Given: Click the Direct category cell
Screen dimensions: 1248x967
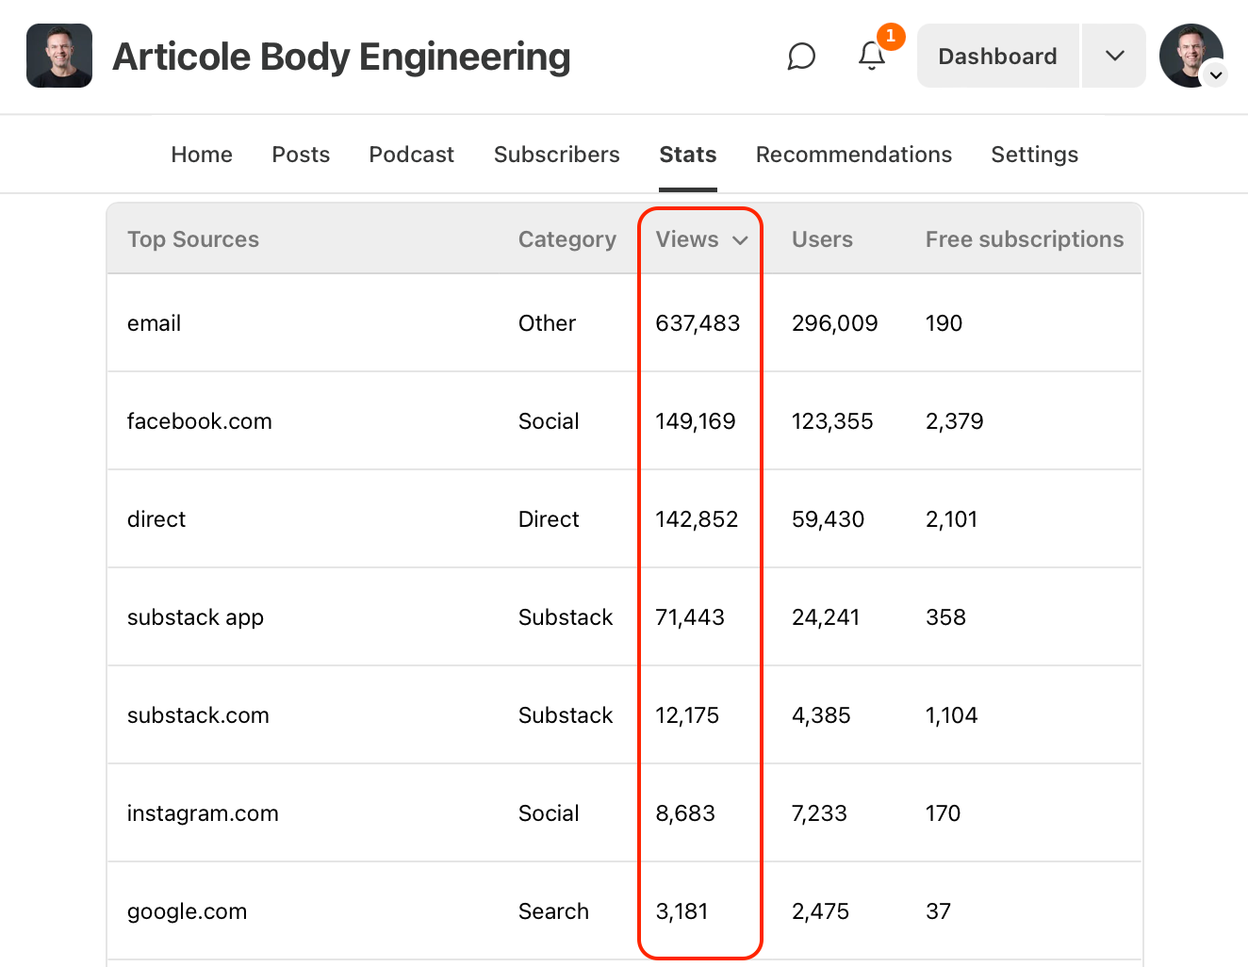Looking at the screenshot, I should point(549,519).
